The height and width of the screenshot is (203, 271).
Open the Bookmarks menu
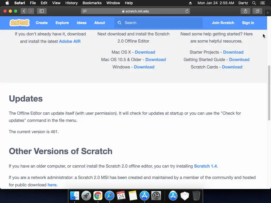coord(92,3)
